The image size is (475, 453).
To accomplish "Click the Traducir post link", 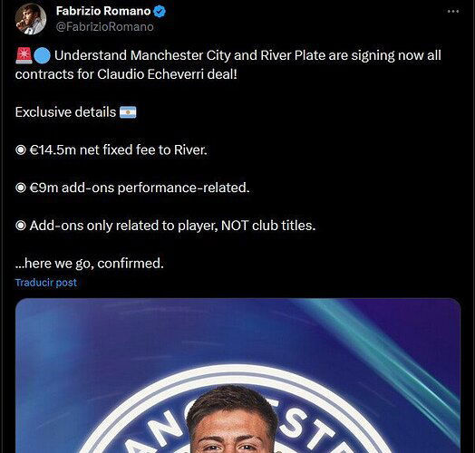I will pyautogui.click(x=46, y=283).
